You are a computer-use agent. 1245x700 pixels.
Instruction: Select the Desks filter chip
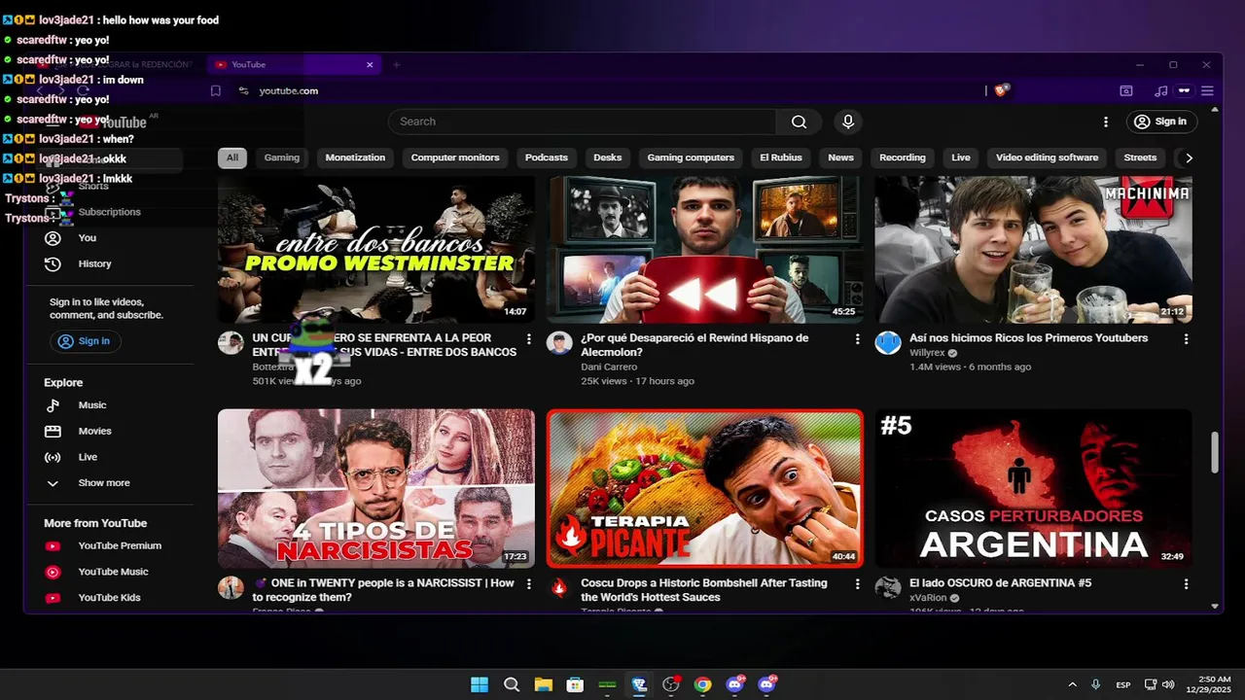click(x=607, y=157)
